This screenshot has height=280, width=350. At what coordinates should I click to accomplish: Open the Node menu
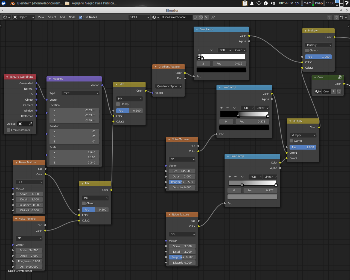pos(72,17)
